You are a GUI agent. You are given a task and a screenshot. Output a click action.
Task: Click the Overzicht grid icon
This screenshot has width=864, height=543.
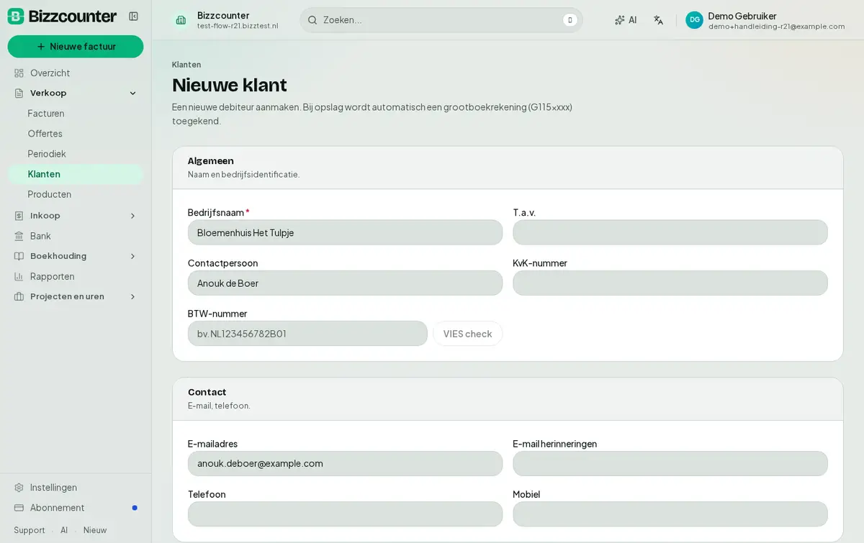[x=19, y=73]
